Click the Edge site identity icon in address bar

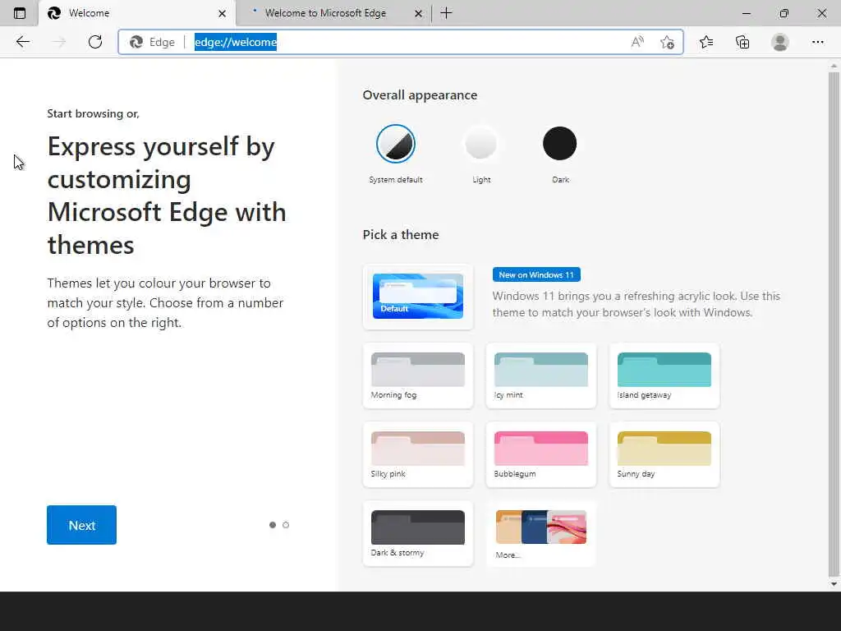[x=136, y=42]
